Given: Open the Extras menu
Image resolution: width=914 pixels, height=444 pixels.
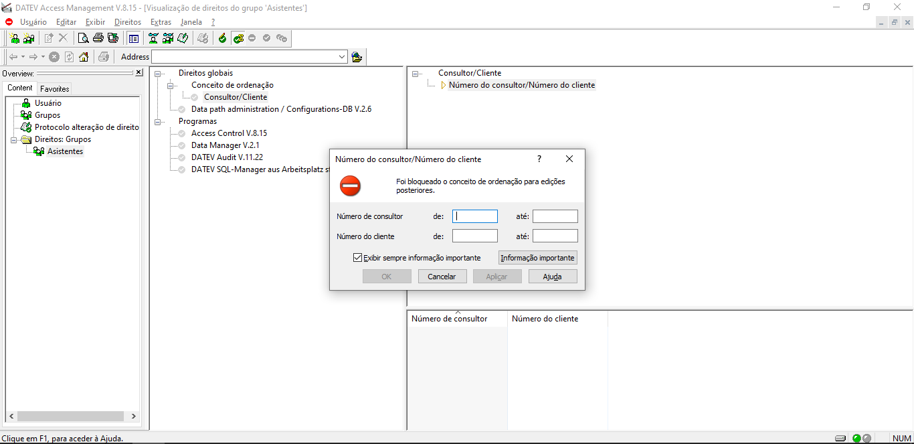Looking at the screenshot, I should pyautogui.click(x=161, y=22).
